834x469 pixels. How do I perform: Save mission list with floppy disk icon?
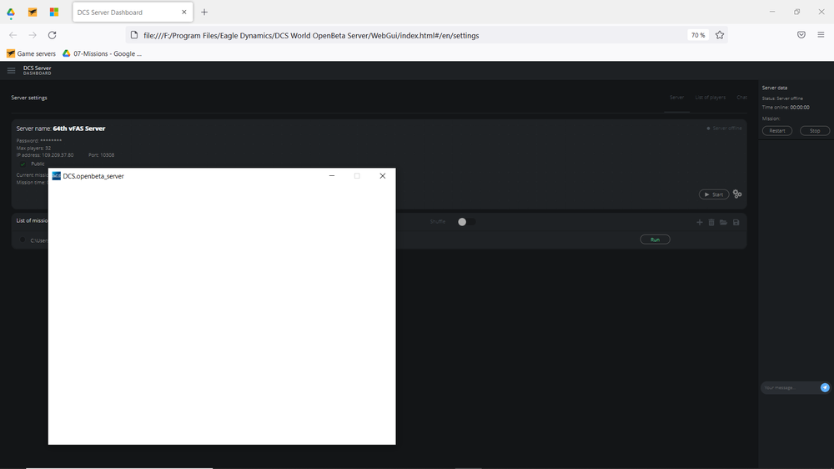tap(736, 222)
